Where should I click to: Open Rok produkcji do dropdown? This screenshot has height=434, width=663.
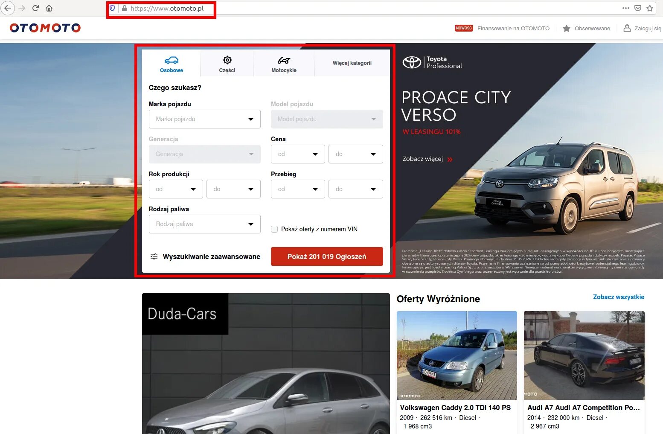233,189
